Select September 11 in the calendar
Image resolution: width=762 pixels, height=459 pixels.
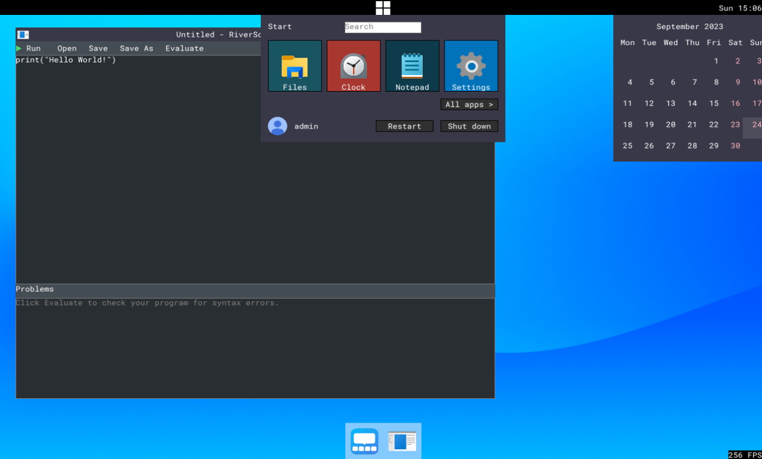point(627,104)
